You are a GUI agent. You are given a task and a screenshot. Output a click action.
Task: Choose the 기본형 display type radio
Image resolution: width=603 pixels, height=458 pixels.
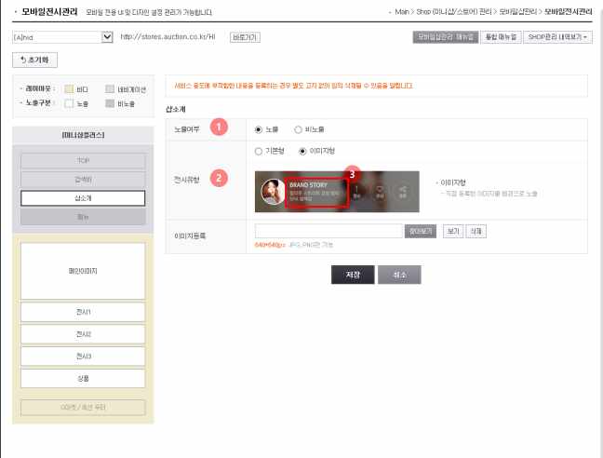[259, 151]
